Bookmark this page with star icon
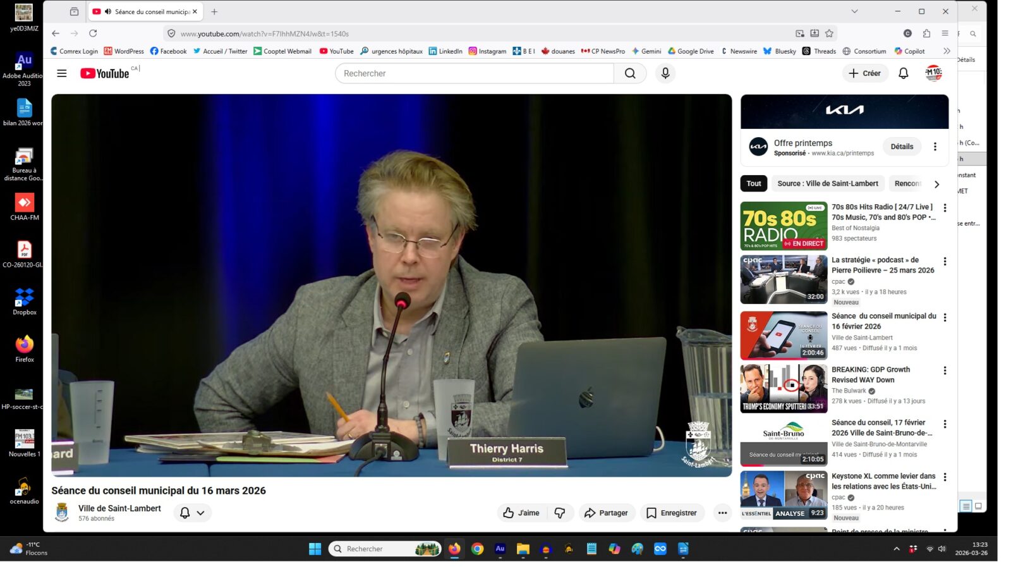 coord(829,34)
